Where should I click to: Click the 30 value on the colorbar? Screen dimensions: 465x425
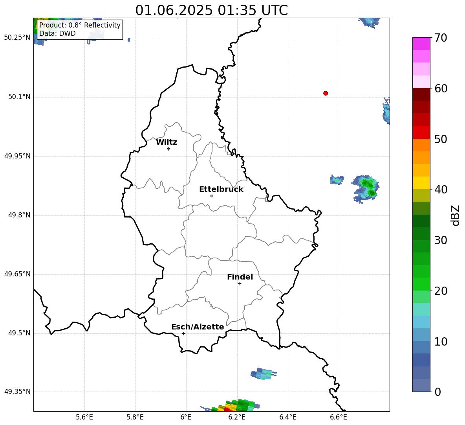(441, 240)
